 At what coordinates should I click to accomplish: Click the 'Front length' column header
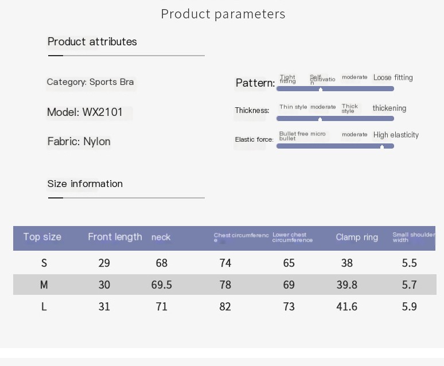(115, 237)
